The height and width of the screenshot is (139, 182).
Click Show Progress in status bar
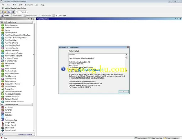click(156, 138)
